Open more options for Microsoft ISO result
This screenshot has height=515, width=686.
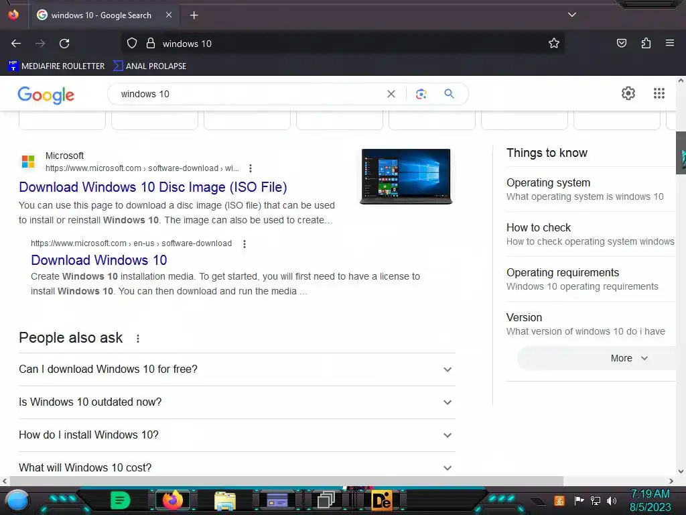[251, 168]
